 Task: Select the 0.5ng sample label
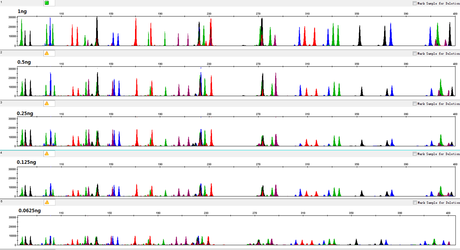pyautogui.click(x=24, y=62)
